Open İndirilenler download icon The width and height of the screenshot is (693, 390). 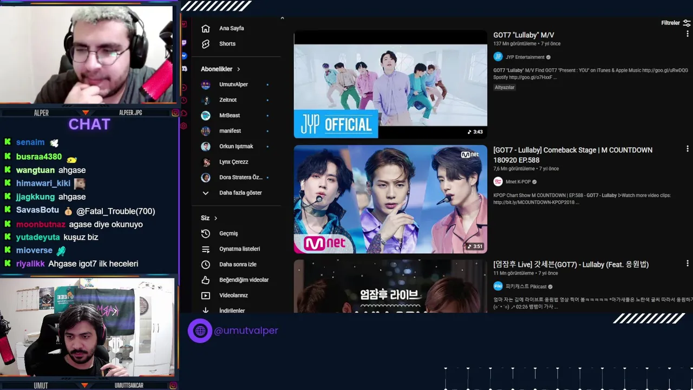[x=205, y=310]
